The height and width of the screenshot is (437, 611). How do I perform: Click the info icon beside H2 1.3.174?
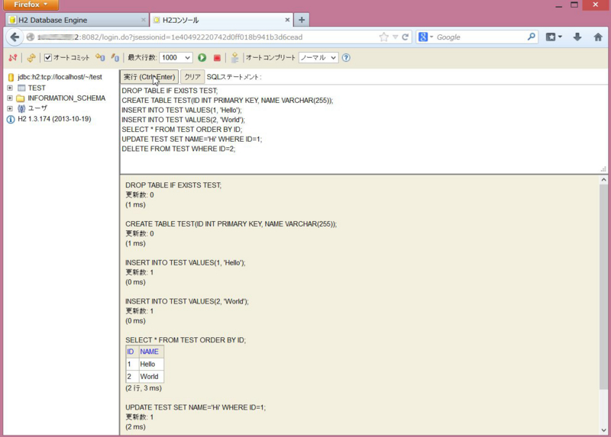click(11, 119)
